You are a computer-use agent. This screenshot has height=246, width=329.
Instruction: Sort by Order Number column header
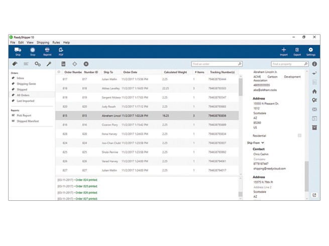pos(73,72)
